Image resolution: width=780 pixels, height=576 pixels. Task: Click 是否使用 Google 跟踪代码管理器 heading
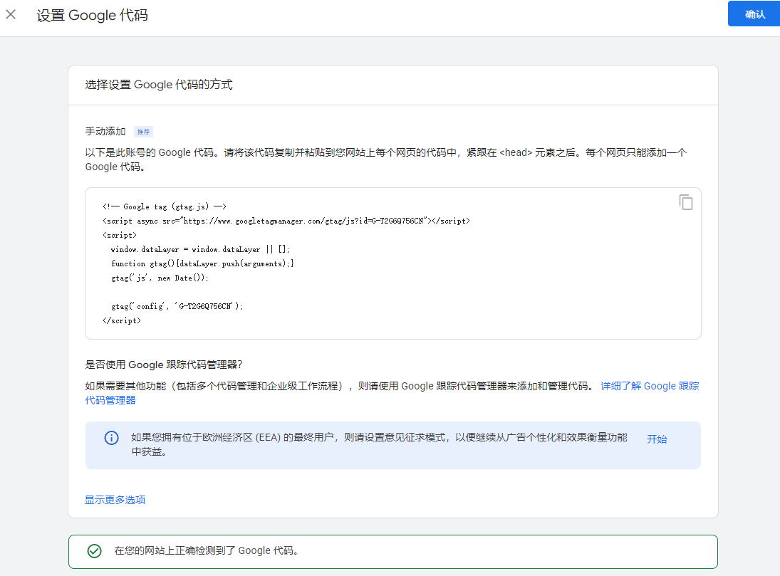[x=164, y=365]
